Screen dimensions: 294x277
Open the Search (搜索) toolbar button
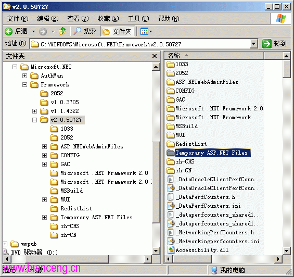85,31
